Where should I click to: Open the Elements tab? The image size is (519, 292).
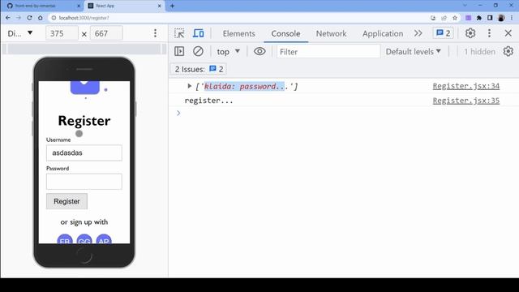click(x=238, y=33)
